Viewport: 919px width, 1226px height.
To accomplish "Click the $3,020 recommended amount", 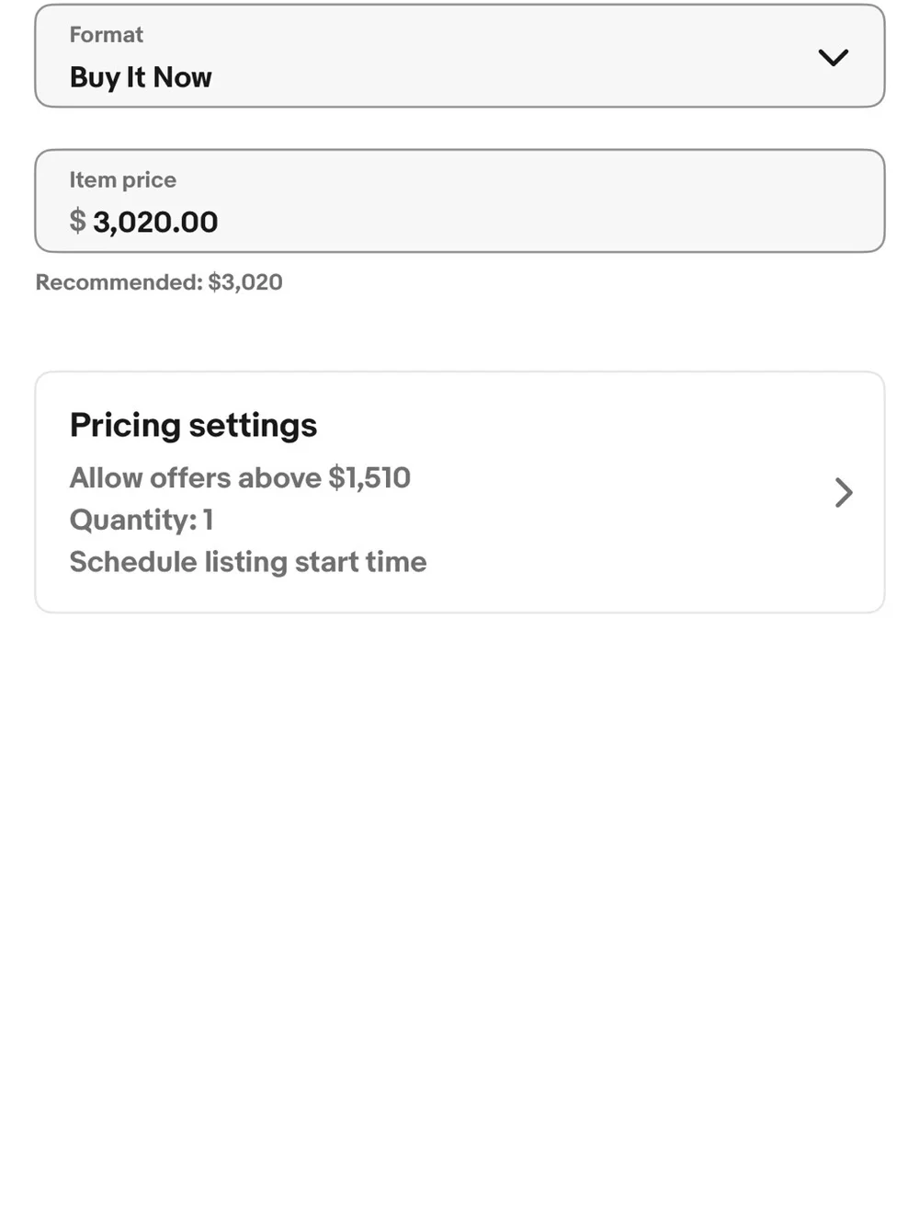I will (245, 282).
